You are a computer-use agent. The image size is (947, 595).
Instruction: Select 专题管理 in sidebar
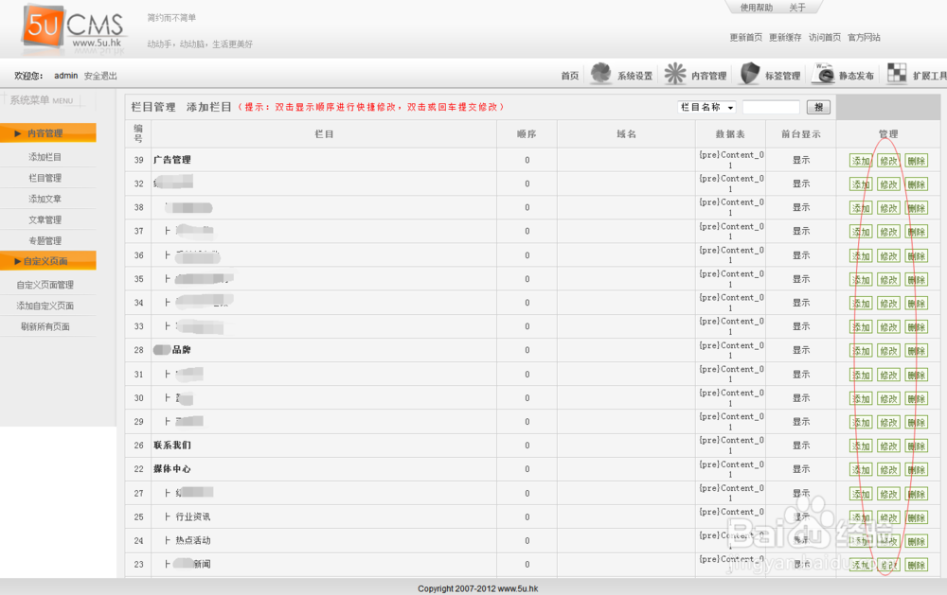45,241
